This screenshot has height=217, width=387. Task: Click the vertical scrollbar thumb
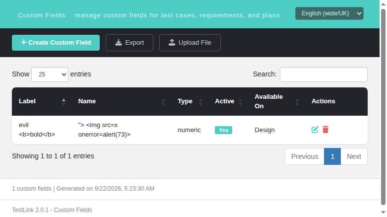pos(383,107)
